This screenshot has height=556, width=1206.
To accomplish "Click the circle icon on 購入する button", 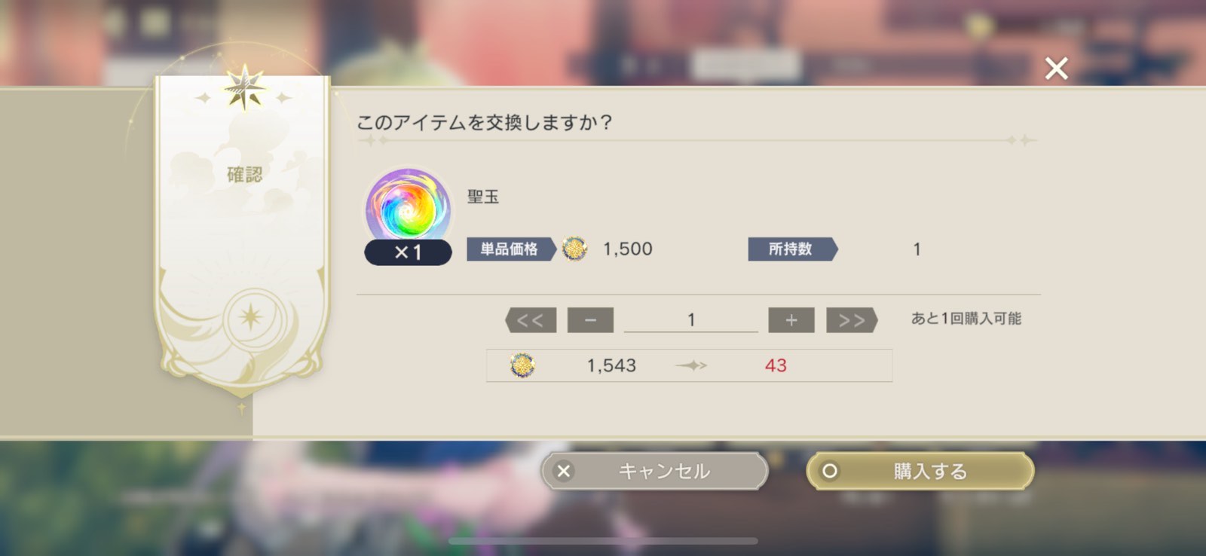I will [x=830, y=471].
